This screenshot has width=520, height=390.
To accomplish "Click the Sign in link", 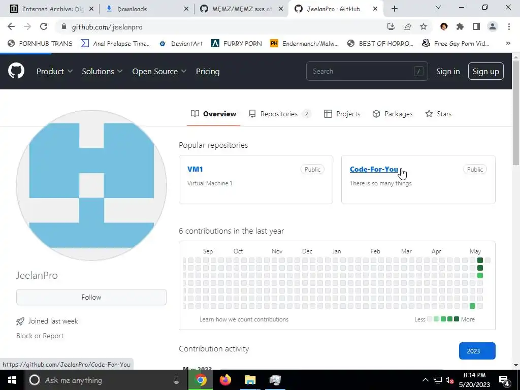I will point(448,71).
